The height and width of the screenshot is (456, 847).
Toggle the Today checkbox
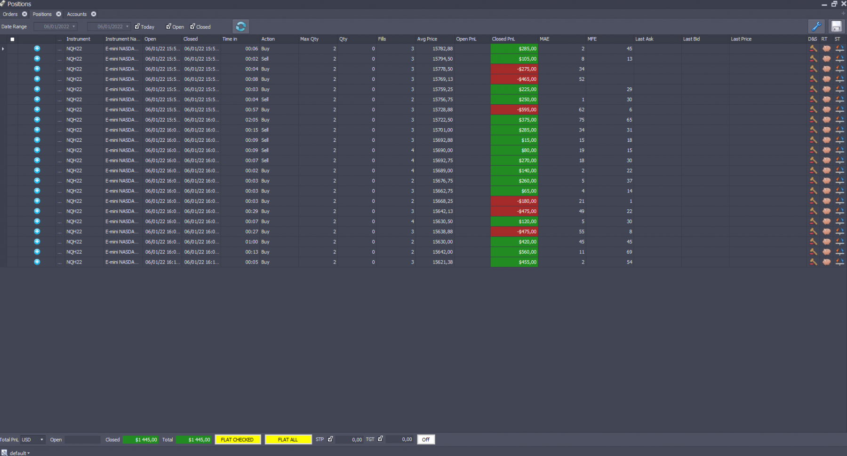pyautogui.click(x=137, y=26)
